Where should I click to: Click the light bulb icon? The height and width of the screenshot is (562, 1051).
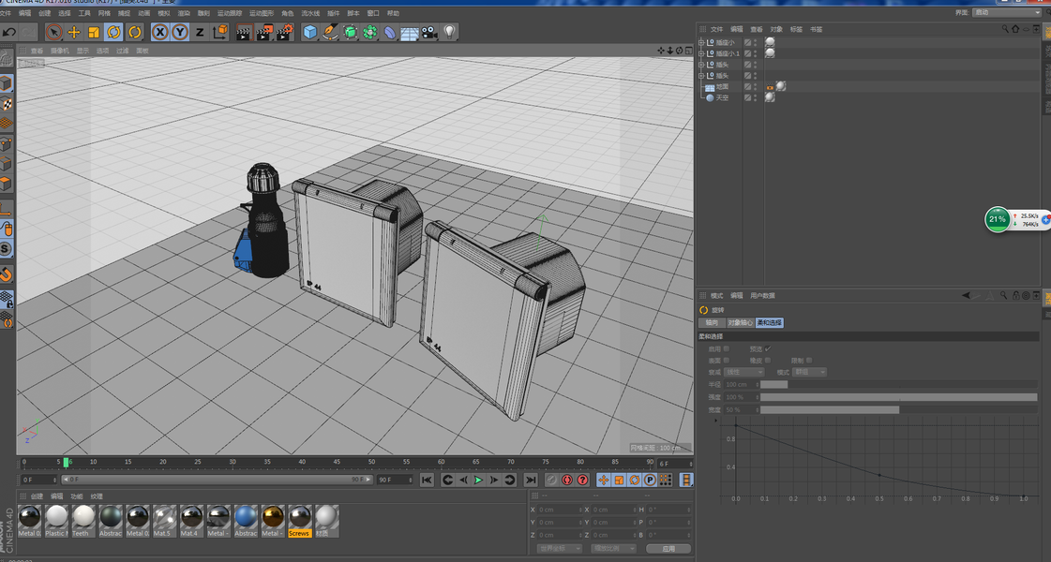[x=450, y=33]
